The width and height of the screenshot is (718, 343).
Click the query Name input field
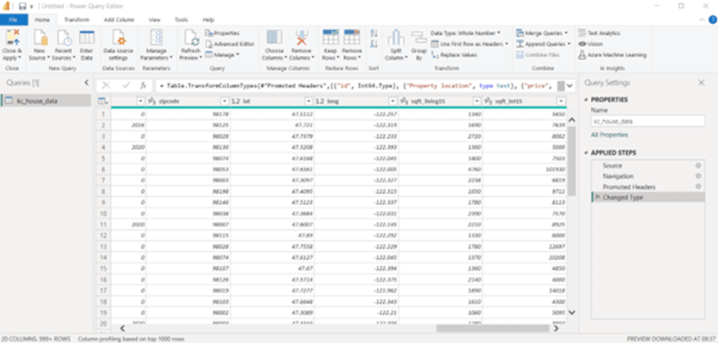click(x=647, y=121)
